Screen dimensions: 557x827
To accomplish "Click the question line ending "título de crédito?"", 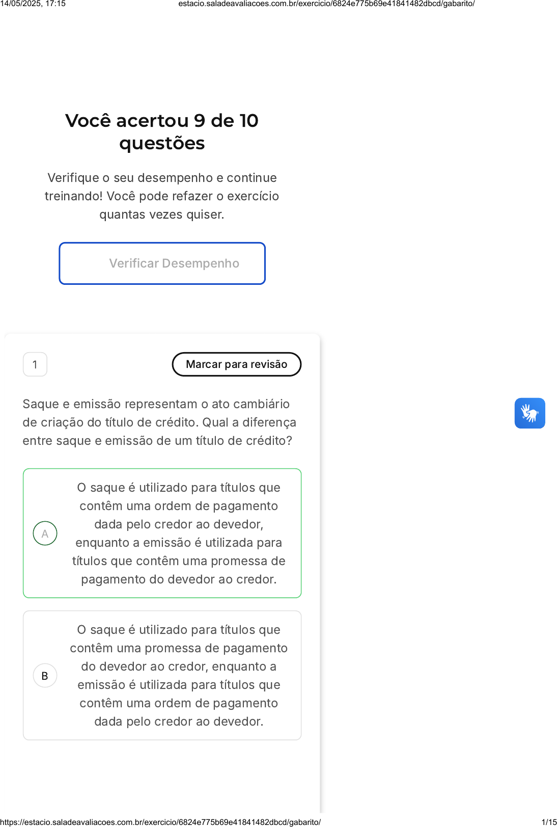I will point(157,441).
